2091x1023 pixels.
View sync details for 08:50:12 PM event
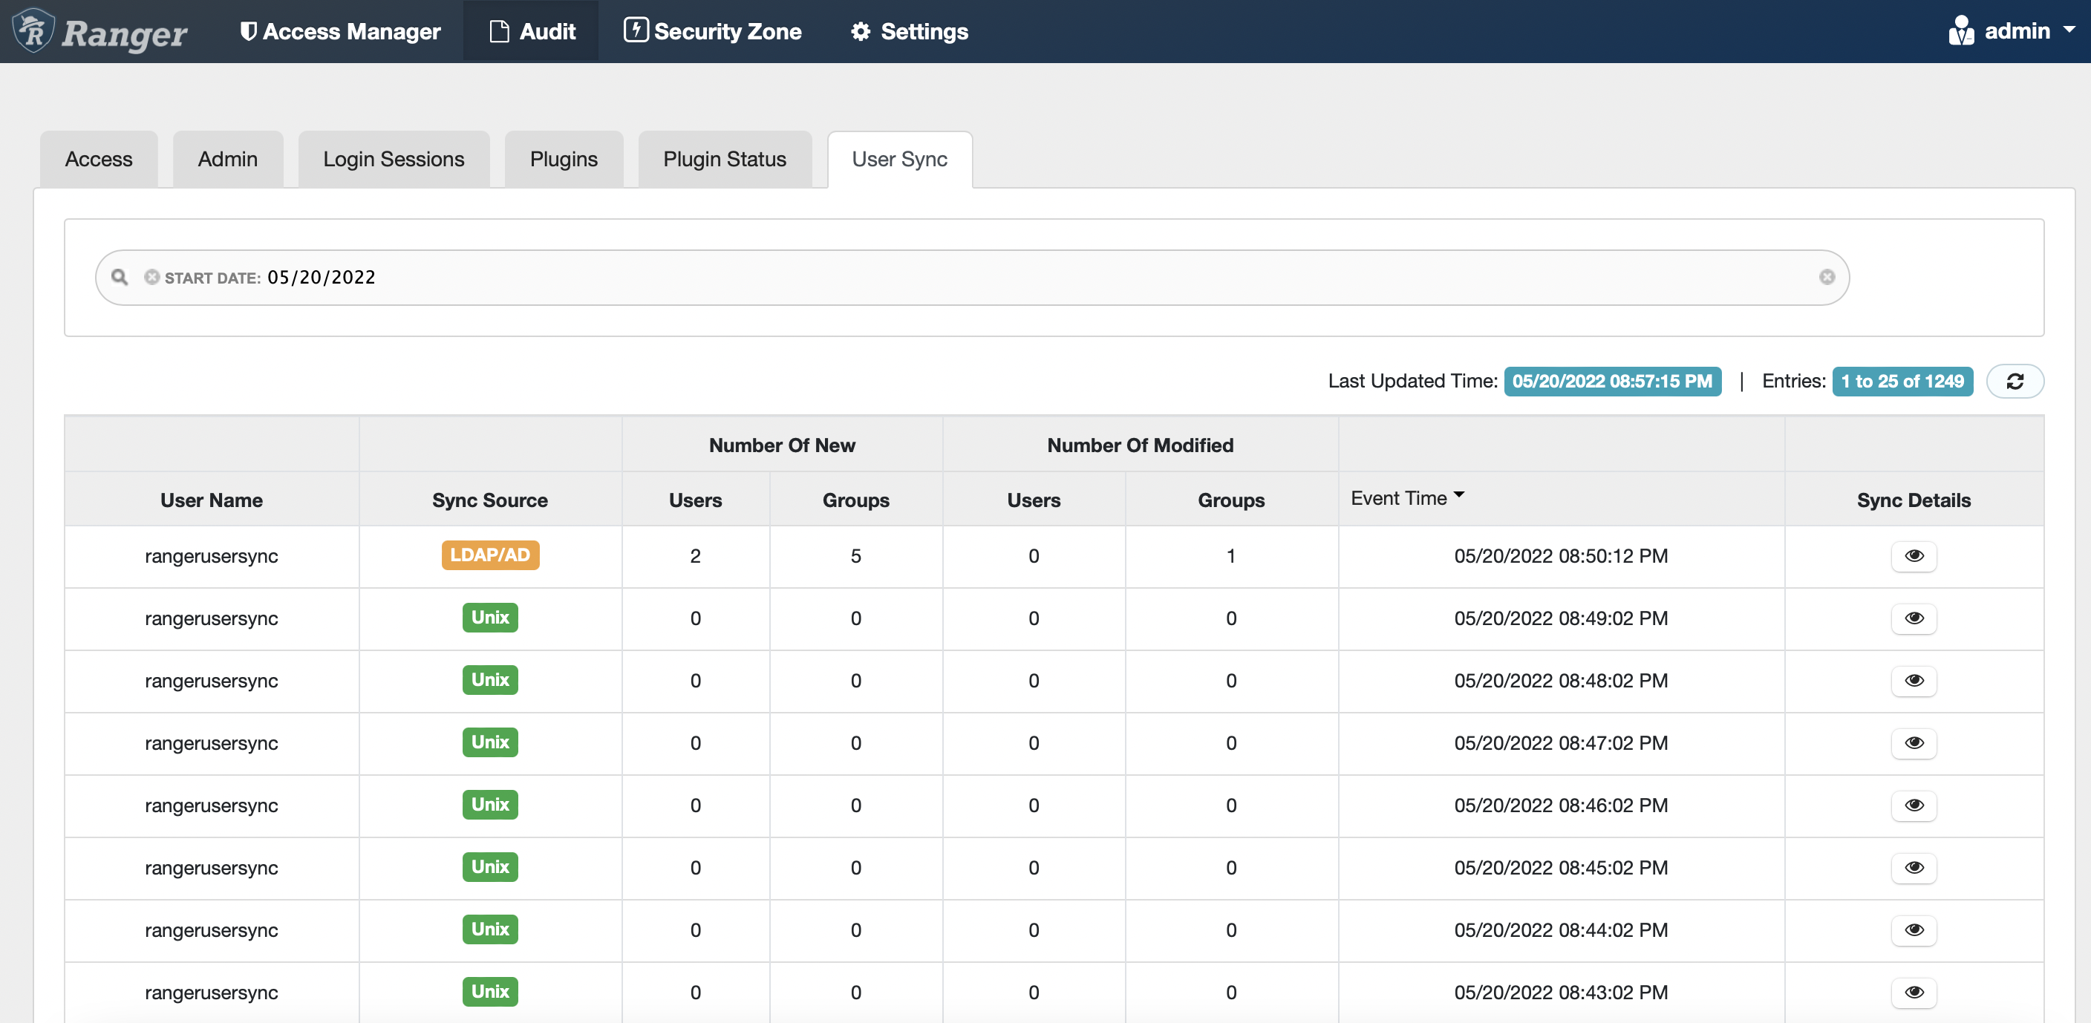tap(1914, 556)
